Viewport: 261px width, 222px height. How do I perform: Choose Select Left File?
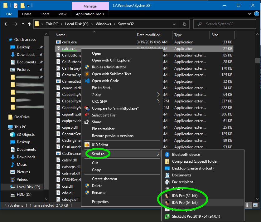pyautogui.click(x=104, y=115)
